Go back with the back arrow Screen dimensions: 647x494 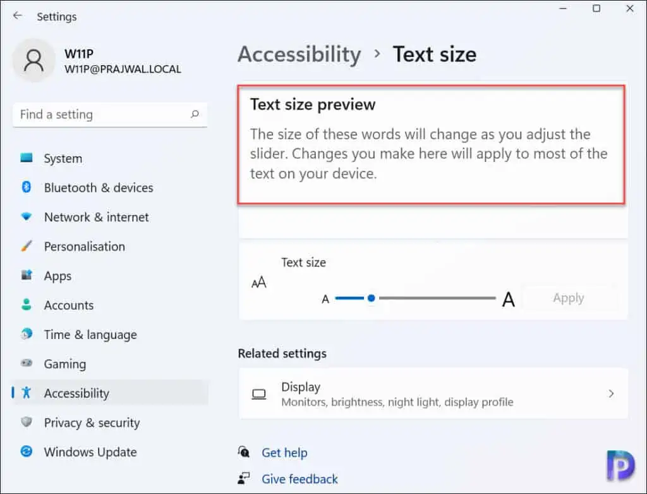pos(17,16)
